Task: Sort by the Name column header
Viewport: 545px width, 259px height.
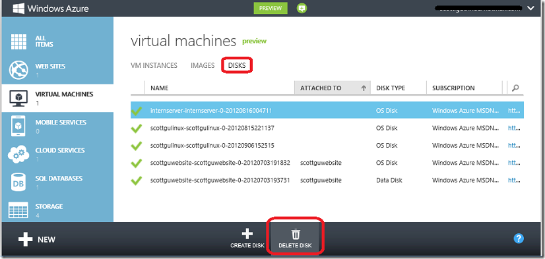Action: pyautogui.click(x=159, y=88)
